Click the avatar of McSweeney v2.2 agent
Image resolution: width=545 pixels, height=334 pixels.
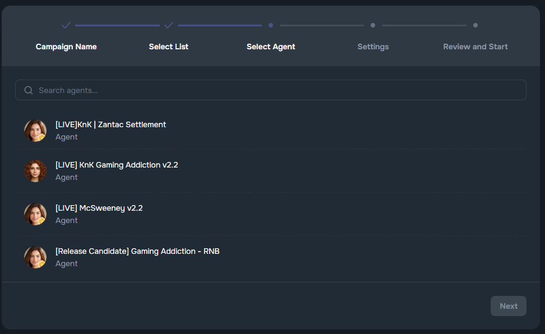tap(35, 214)
